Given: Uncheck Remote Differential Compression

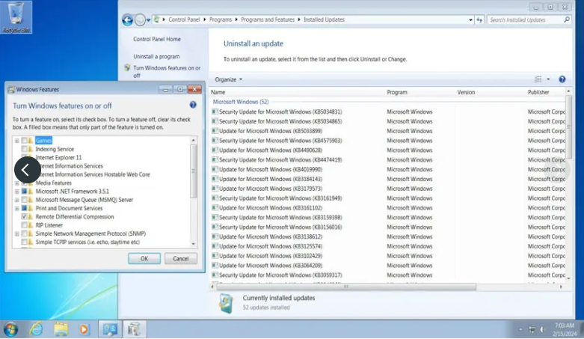Looking at the screenshot, I should click(x=24, y=217).
